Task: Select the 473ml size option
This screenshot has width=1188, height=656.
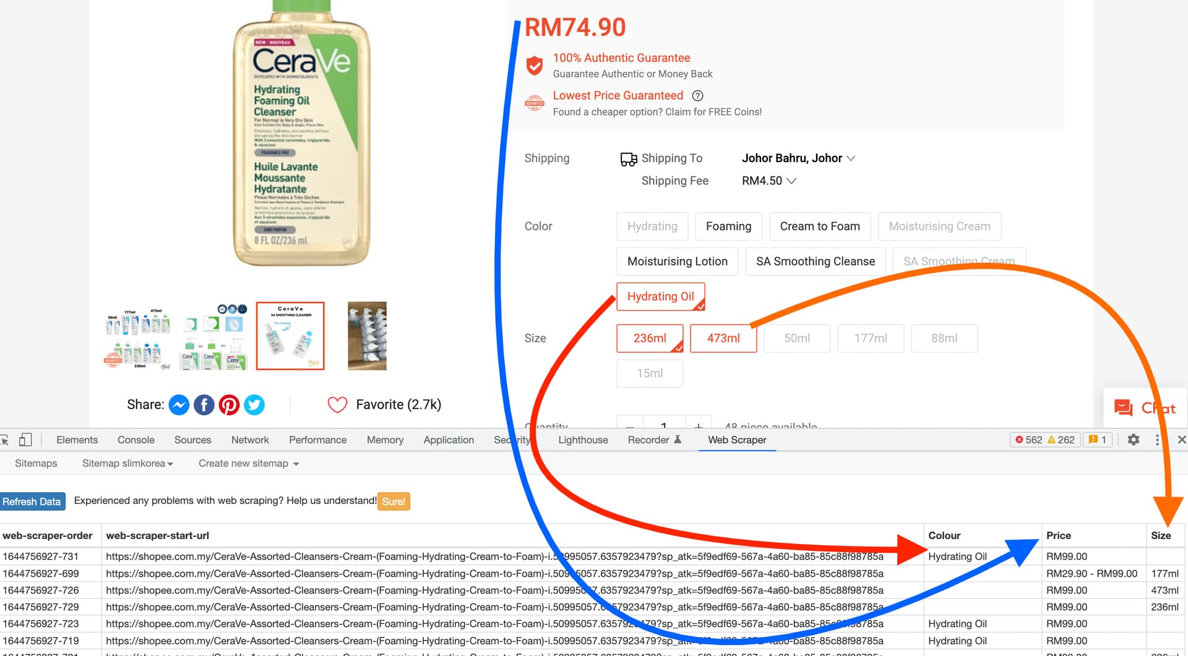Action: tap(723, 338)
